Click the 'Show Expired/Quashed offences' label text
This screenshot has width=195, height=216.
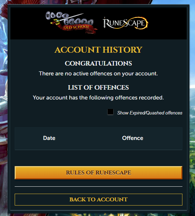[x=150, y=113]
